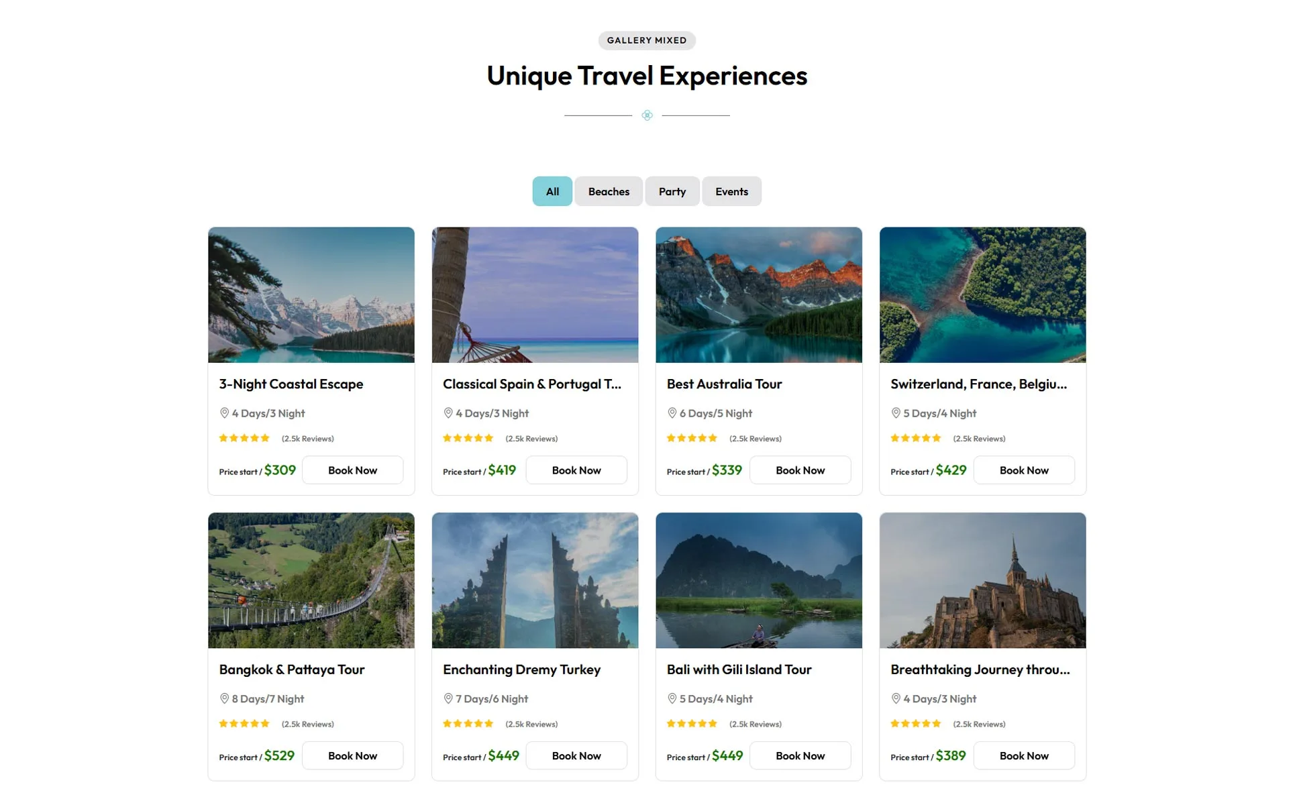
Task: Switch to the Beaches filter tab
Action: point(609,191)
